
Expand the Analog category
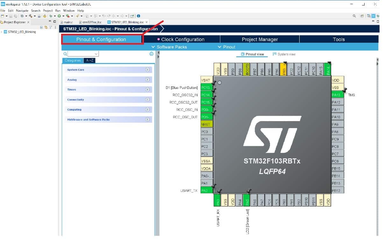(108, 80)
